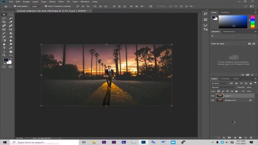
Task: Click the background color swatch in toolbox
Action: point(10,62)
